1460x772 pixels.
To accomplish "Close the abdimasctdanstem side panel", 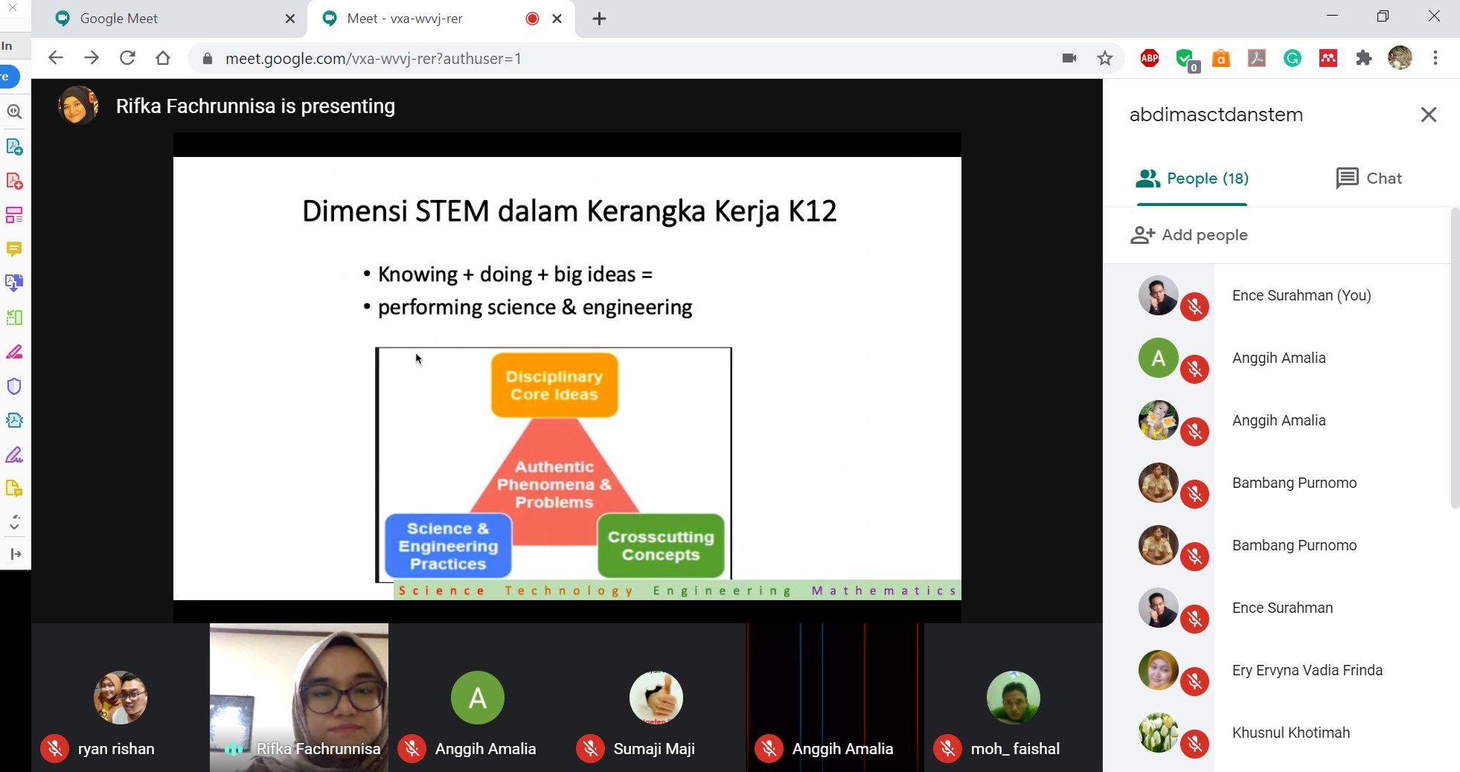I will click(x=1428, y=115).
